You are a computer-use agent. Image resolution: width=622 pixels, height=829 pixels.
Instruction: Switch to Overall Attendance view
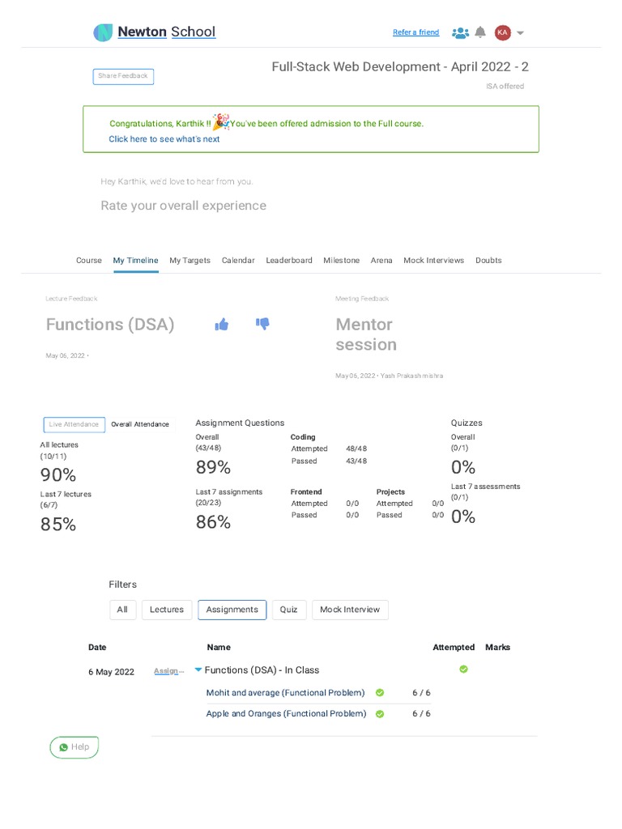point(140,424)
